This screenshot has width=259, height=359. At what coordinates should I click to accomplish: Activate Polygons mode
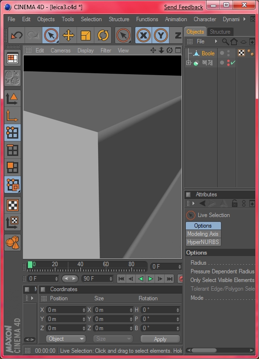(13, 167)
